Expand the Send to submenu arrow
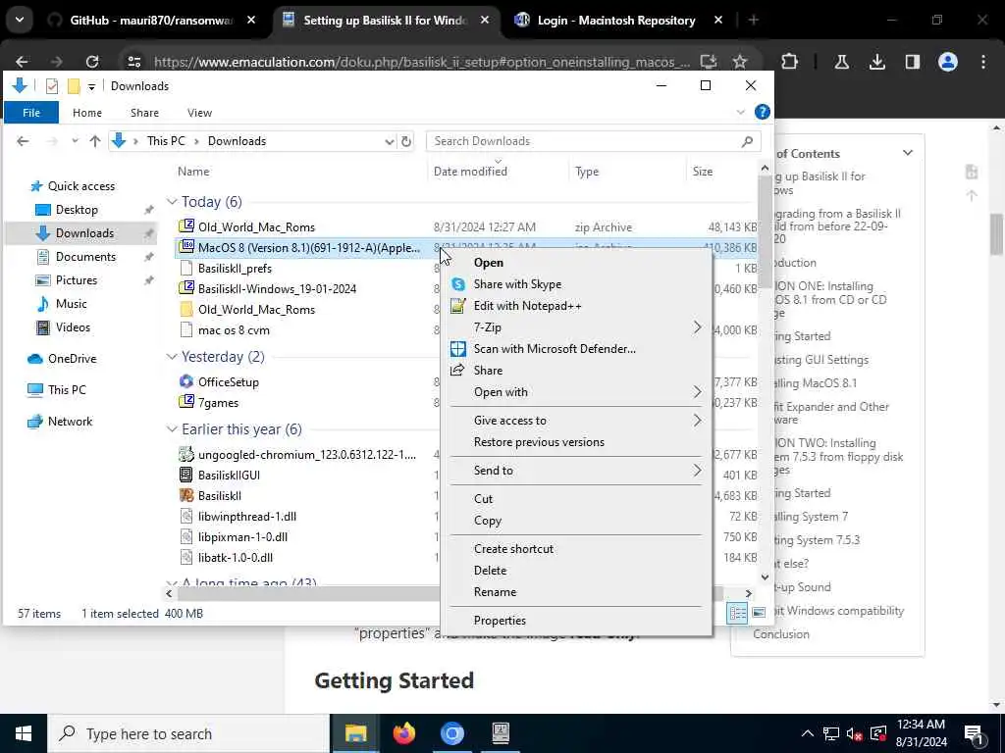This screenshot has width=1005, height=753. tap(698, 471)
